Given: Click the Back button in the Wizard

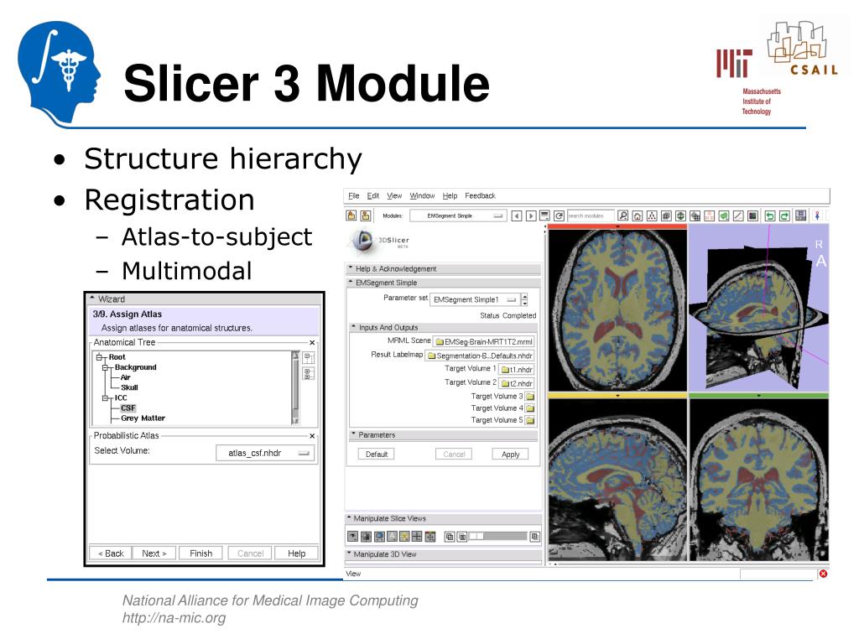Looking at the screenshot, I should [111, 553].
